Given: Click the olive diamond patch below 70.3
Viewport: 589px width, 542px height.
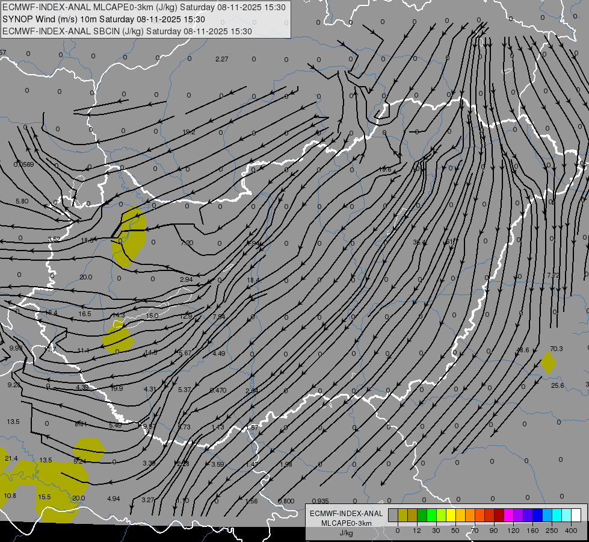Looking at the screenshot, I should 549,363.
